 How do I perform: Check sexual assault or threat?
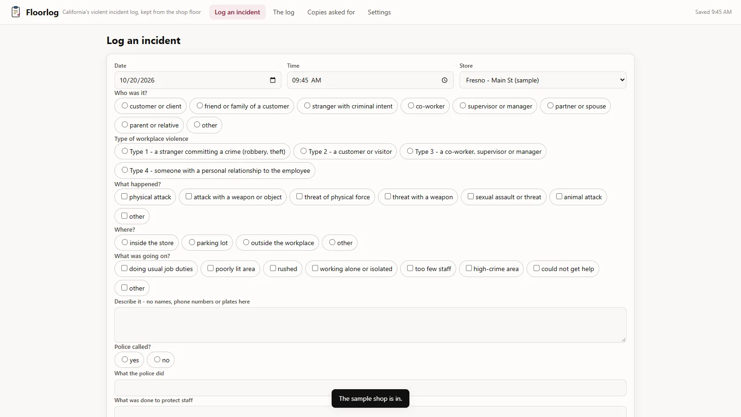(503, 197)
